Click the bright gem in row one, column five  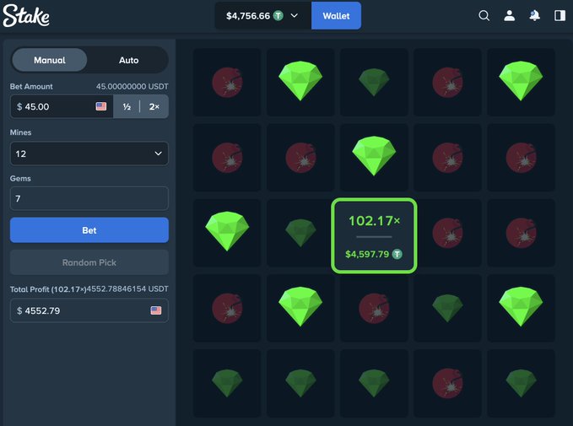521,82
